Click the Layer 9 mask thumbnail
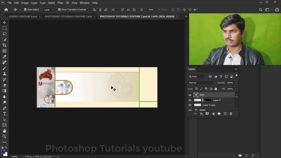Viewport: 281px width, 158px height. coord(208,100)
